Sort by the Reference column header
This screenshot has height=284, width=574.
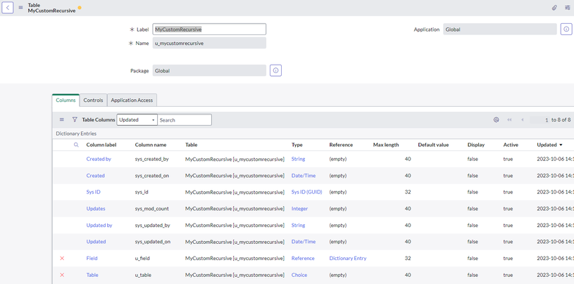pyautogui.click(x=341, y=145)
